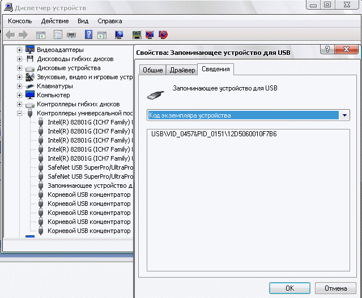This screenshot has width=362, height=298.
Task: Expand the Видеоадаптеры tree node
Action: (x=20, y=50)
